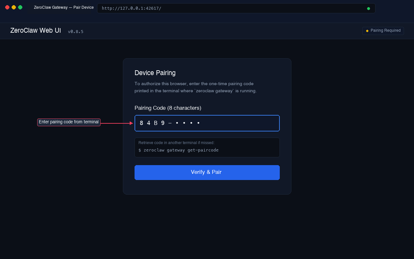This screenshot has height=259, width=414.
Task: Click the 'To authorize this browser' description text
Action: (x=196, y=87)
